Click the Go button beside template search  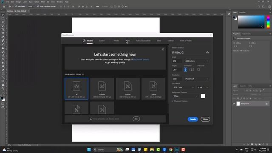point(136,119)
